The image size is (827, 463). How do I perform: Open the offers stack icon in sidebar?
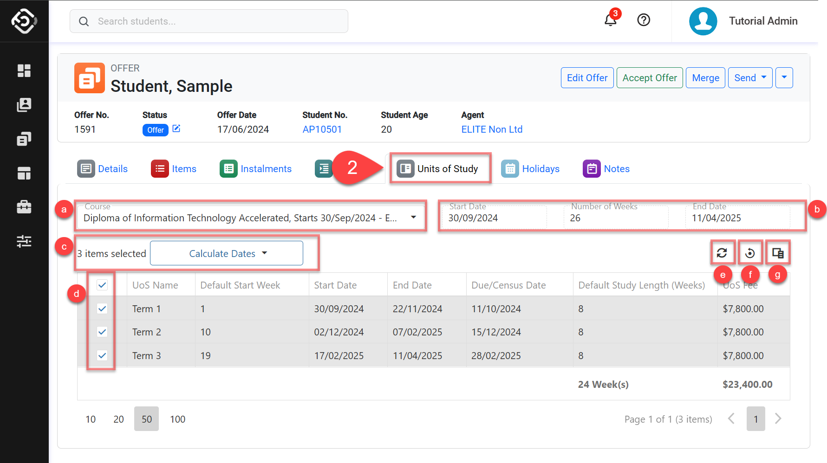24,139
